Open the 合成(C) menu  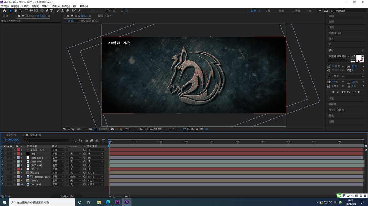tap(25, 6)
